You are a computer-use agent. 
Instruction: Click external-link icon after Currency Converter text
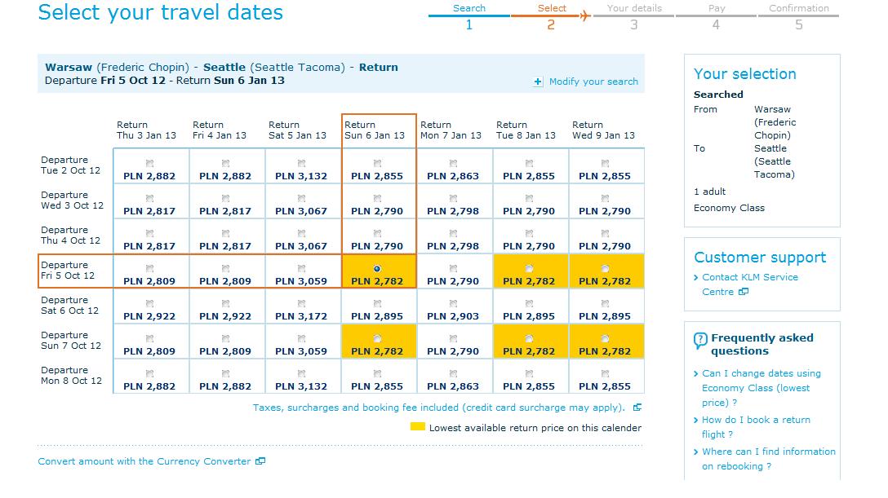pyautogui.click(x=260, y=461)
